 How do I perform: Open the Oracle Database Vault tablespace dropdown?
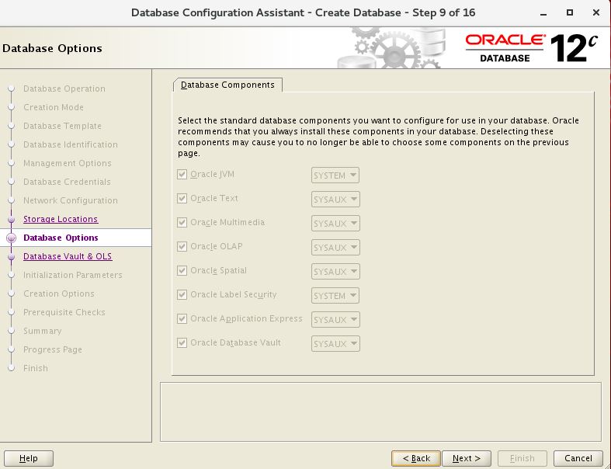coord(335,344)
